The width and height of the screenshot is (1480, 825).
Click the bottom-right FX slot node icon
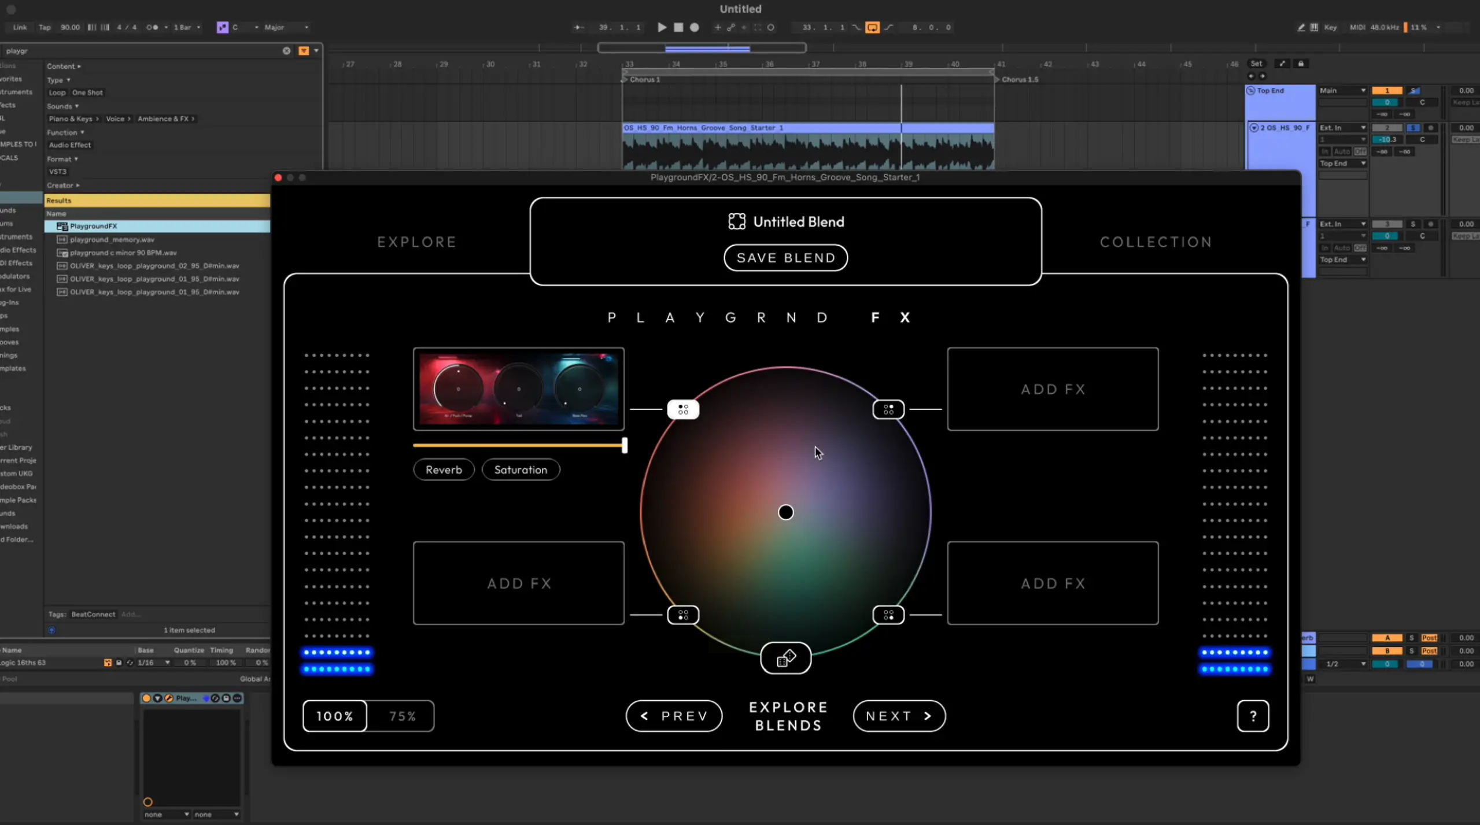(888, 615)
